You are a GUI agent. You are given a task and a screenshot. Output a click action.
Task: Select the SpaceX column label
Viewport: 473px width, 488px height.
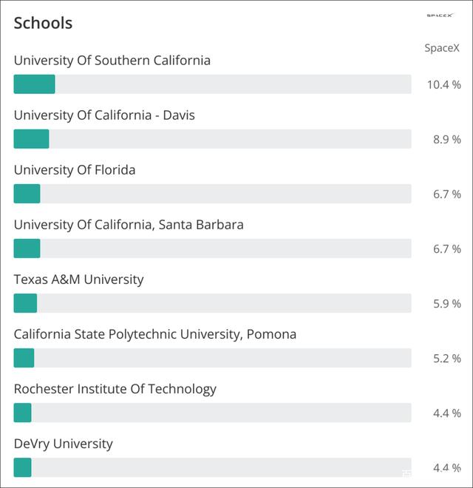pos(442,48)
